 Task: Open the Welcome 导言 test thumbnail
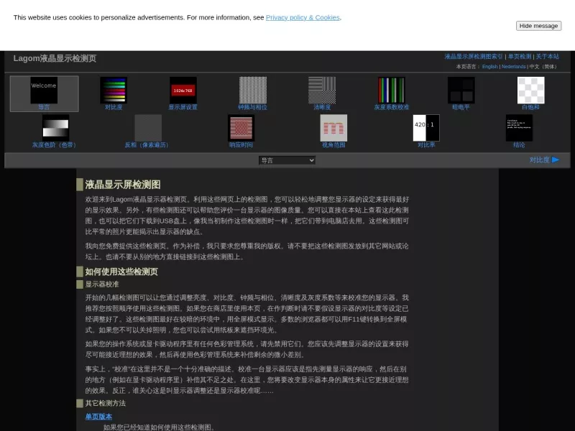[x=44, y=91]
